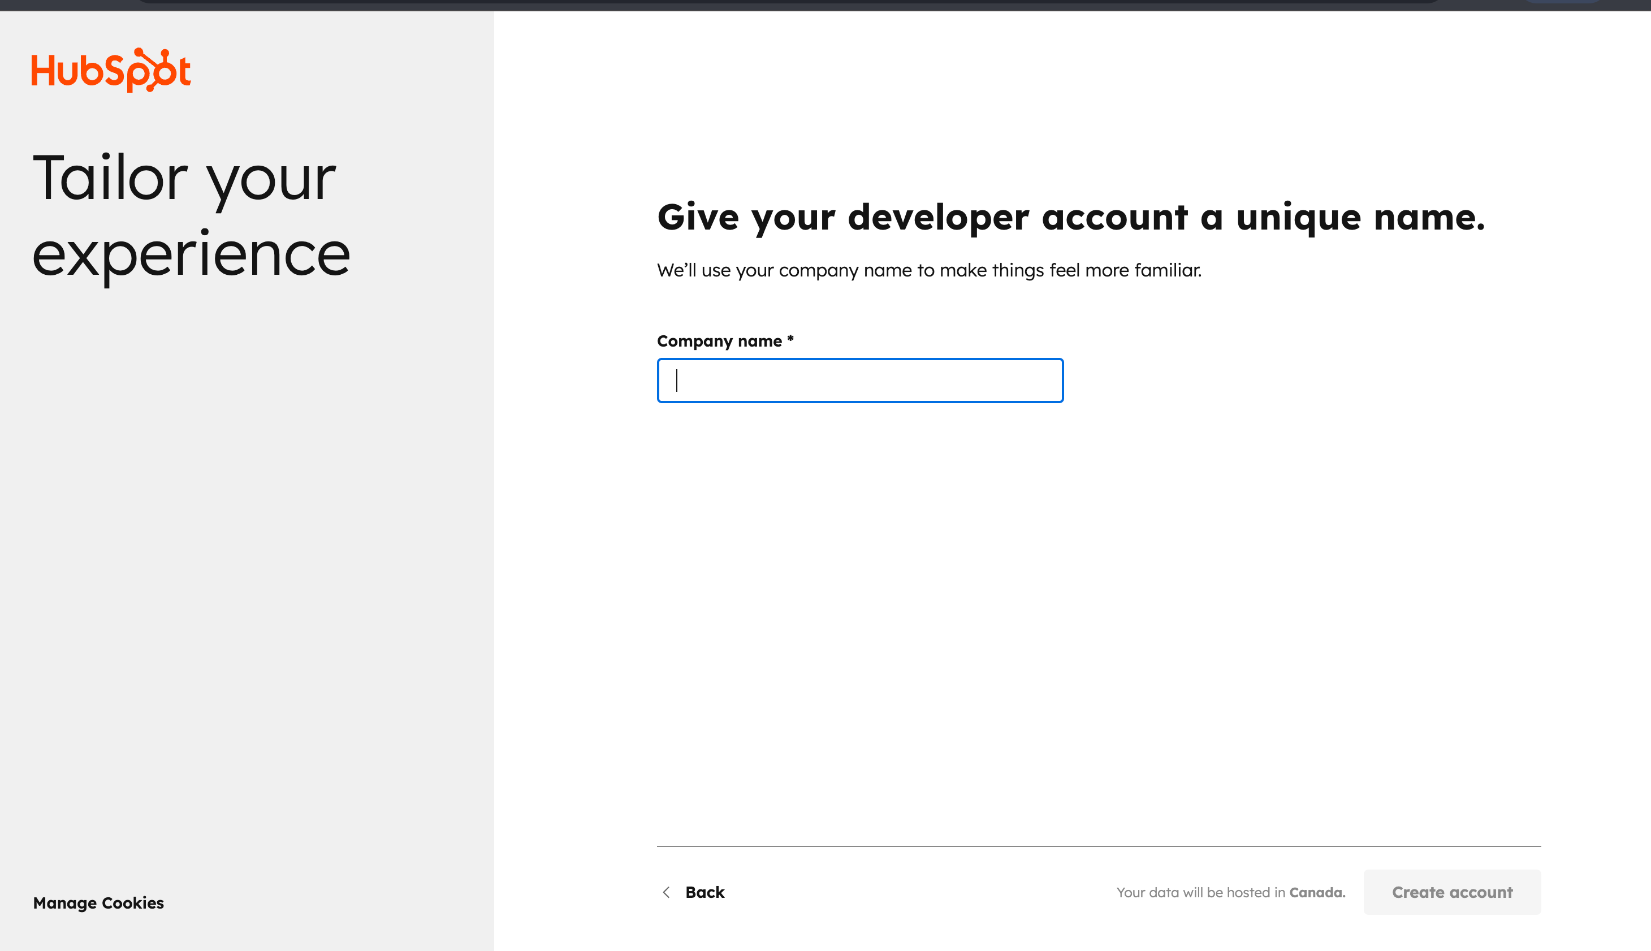This screenshot has height=951, width=1651.
Task: Click the blinking text cursor in the field
Action: coord(677,380)
